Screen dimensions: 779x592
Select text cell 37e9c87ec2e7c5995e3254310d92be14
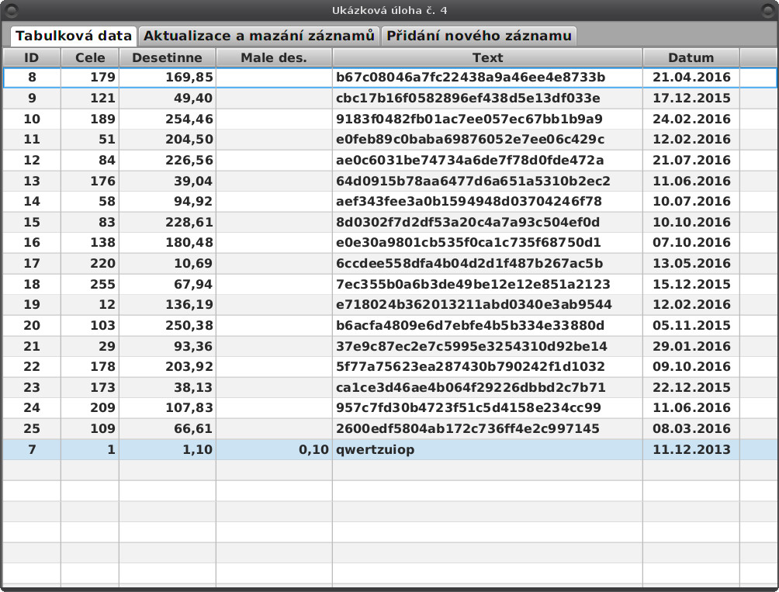click(487, 347)
